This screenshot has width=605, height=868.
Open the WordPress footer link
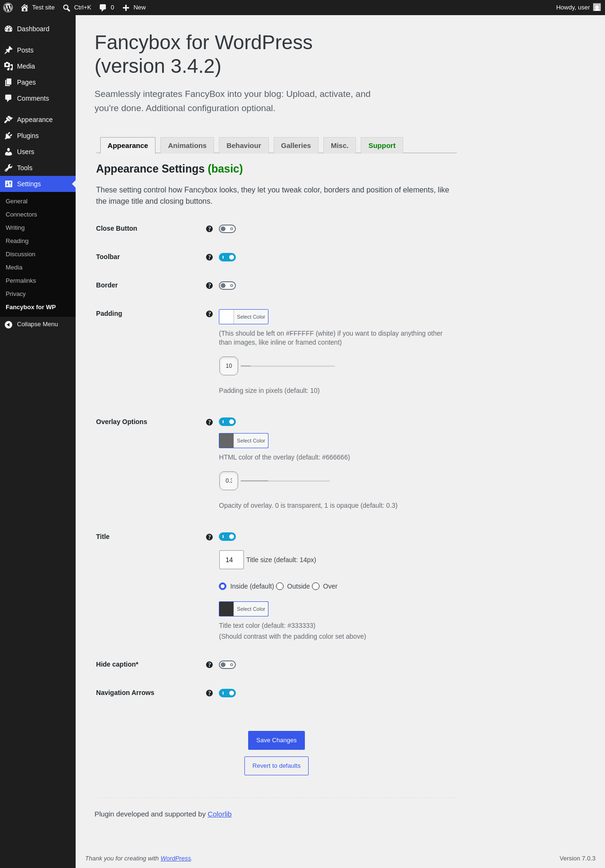point(176,859)
